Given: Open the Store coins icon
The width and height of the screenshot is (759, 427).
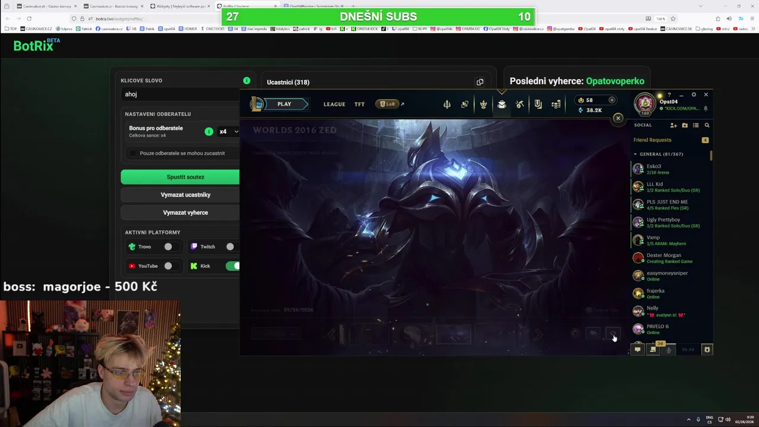Looking at the screenshot, I should (x=556, y=104).
